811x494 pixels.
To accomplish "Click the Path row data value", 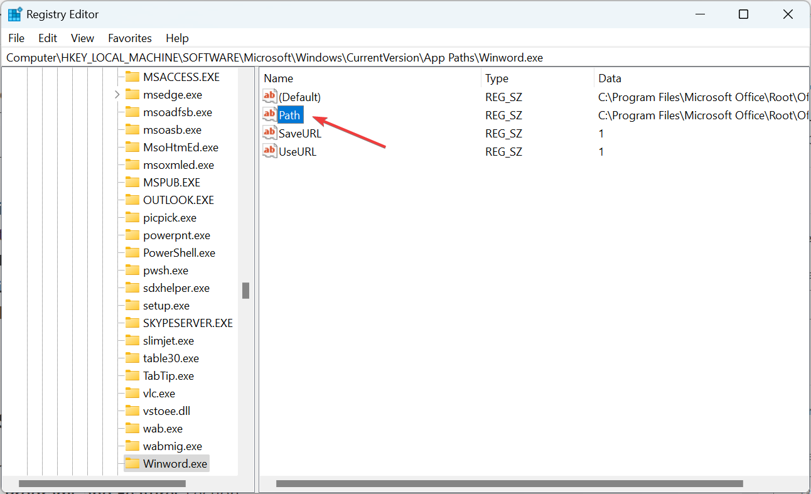I will pyautogui.click(x=703, y=115).
